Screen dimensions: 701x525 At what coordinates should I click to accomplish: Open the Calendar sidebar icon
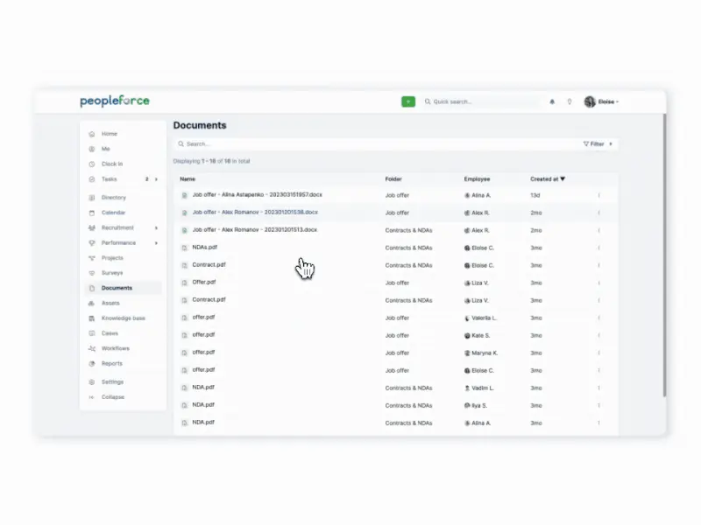point(92,213)
